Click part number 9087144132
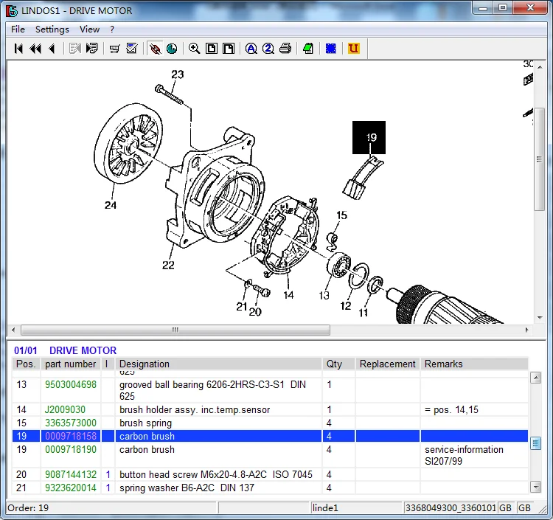Image resolution: width=553 pixels, height=520 pixels. (x=71, y=474)
